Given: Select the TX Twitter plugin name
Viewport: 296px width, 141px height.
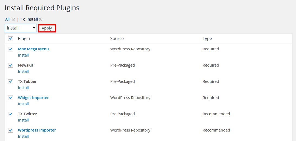Looking at the screenshot, I should [27, 114].
